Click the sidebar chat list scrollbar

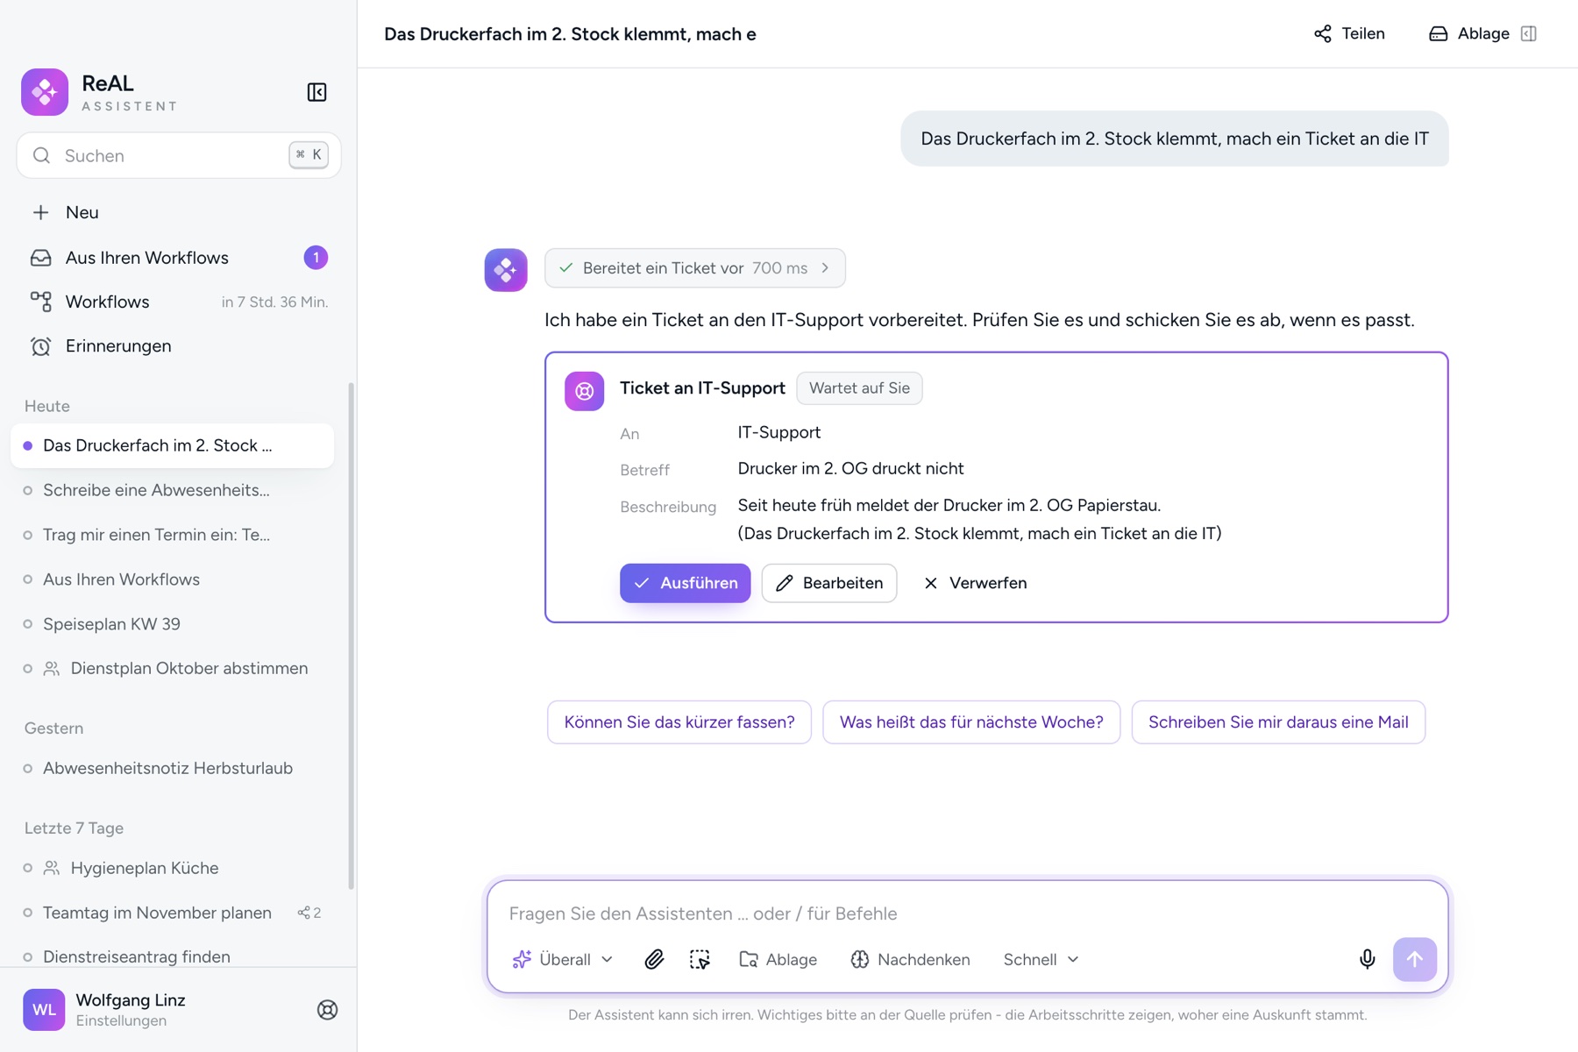coord(352,636)
